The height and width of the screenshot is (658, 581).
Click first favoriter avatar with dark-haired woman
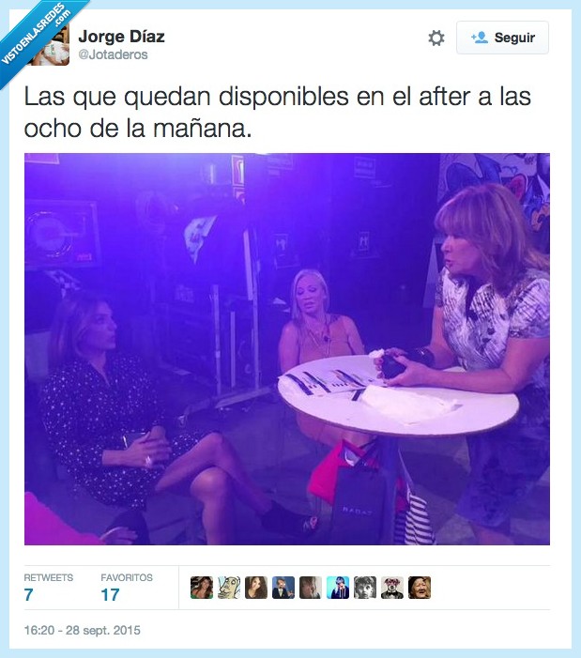(202, 587)
